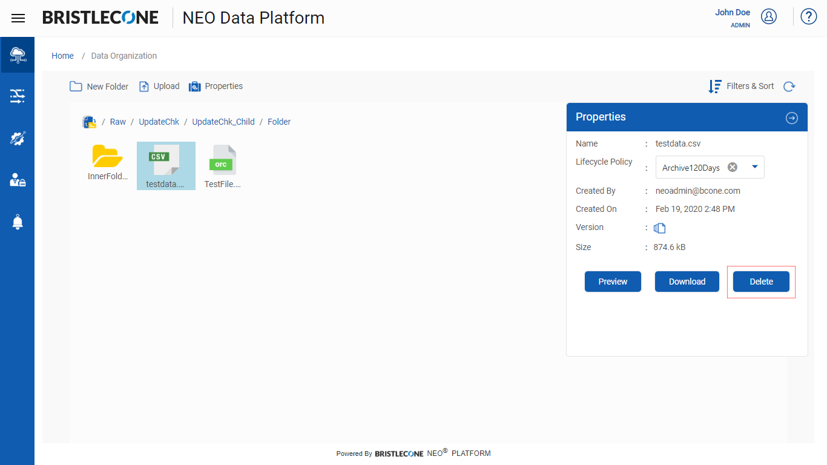
Task: Navigate to UpdateChk in folder path
Action: point(159,122)
